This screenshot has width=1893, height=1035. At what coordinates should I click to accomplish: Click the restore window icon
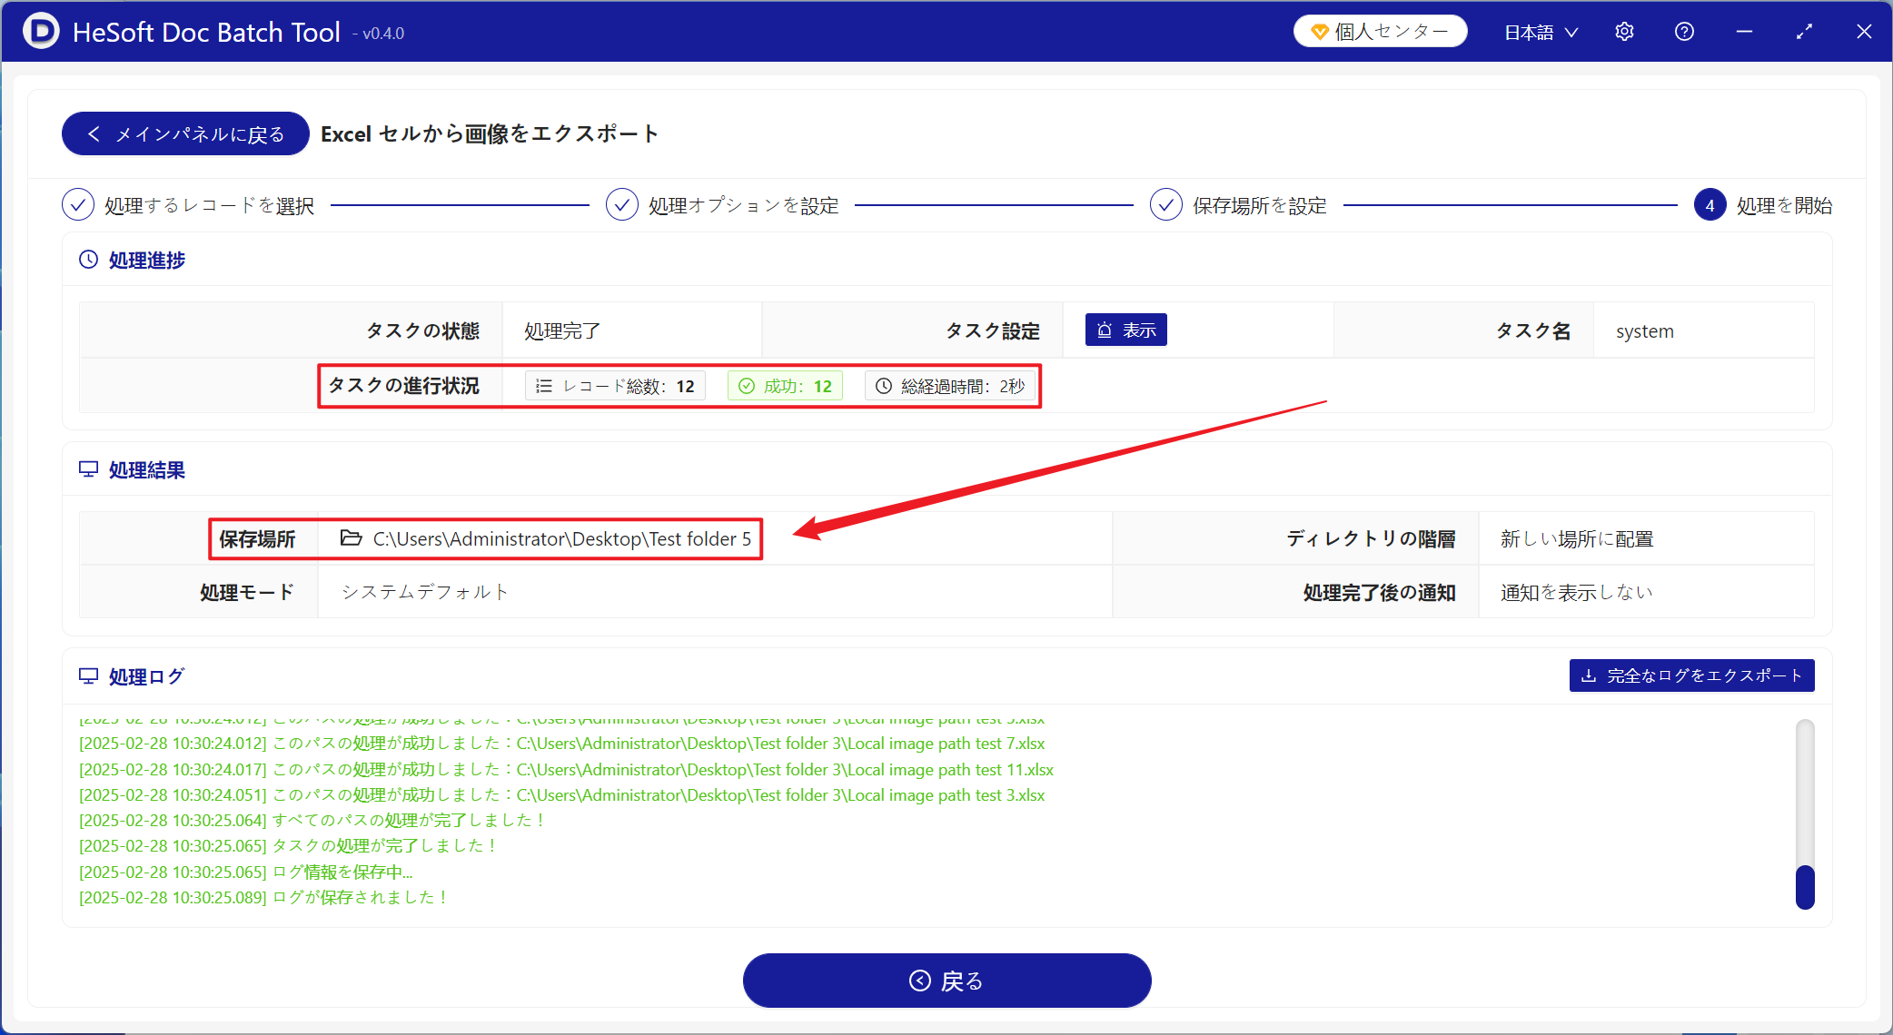tap(1804, 32)
